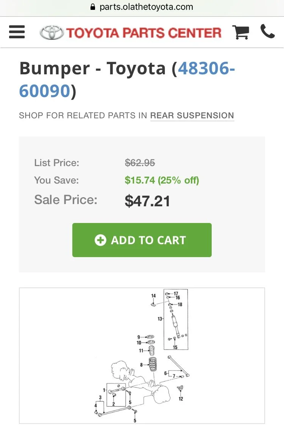Click the lock icon in address bar
This screenshot has height=427, width=284.
pyautogui.click(x=93, y=7)
